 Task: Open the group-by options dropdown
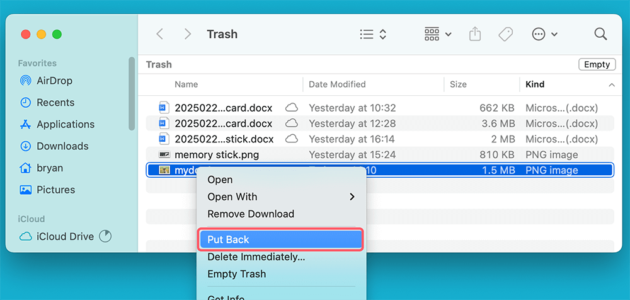[438, 34]
